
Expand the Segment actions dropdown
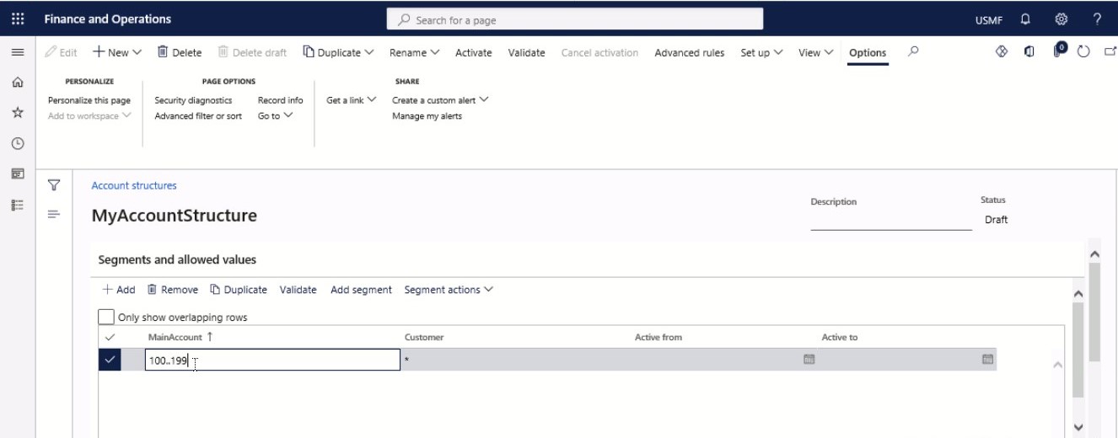coord(449,290)
